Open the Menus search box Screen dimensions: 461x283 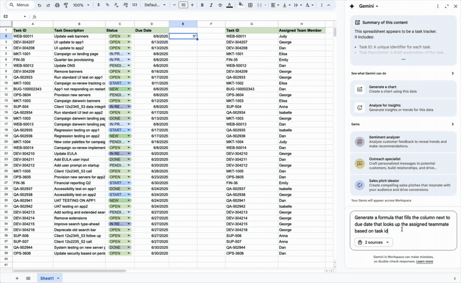click(x=19, y=5)
